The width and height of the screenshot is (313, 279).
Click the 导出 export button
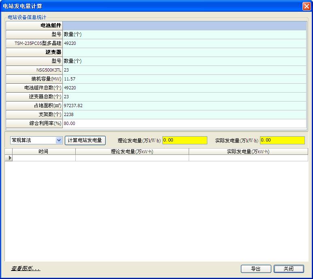coord(256,269)
